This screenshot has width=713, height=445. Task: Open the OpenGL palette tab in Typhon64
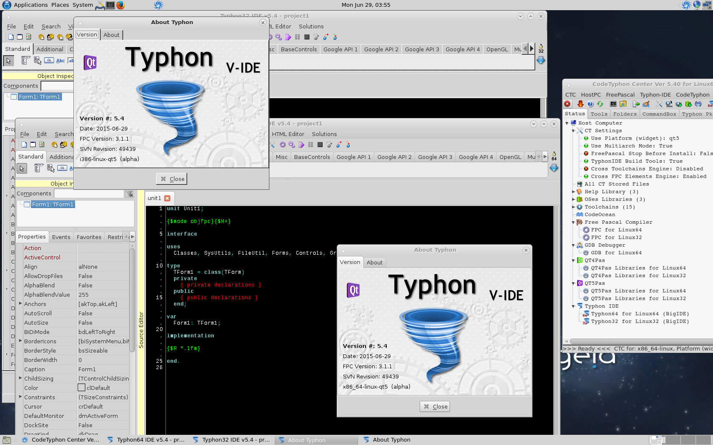pos(510,157)
